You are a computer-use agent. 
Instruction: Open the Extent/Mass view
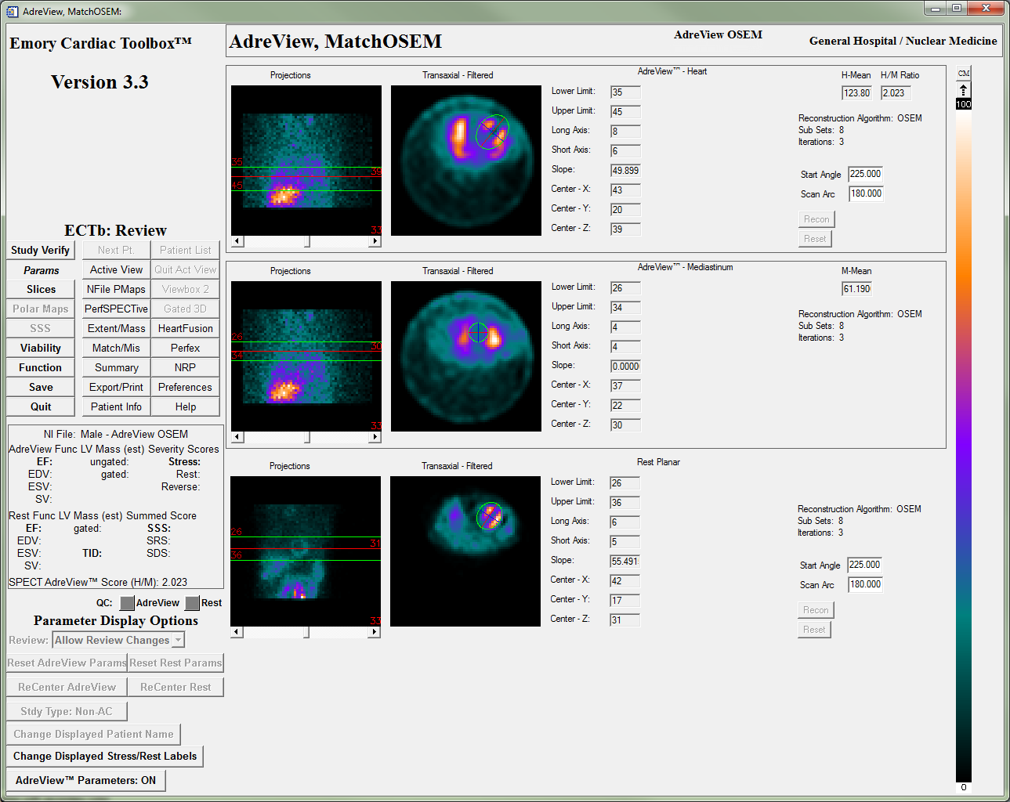(x=116, y=328)
